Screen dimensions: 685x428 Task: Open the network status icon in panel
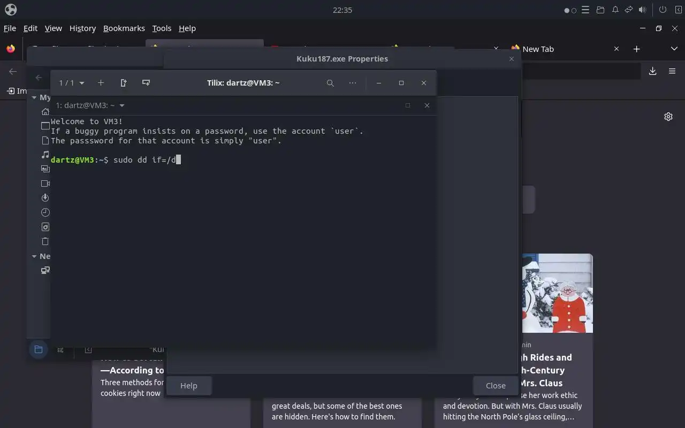pyautogui.click(x=629, y=10)
